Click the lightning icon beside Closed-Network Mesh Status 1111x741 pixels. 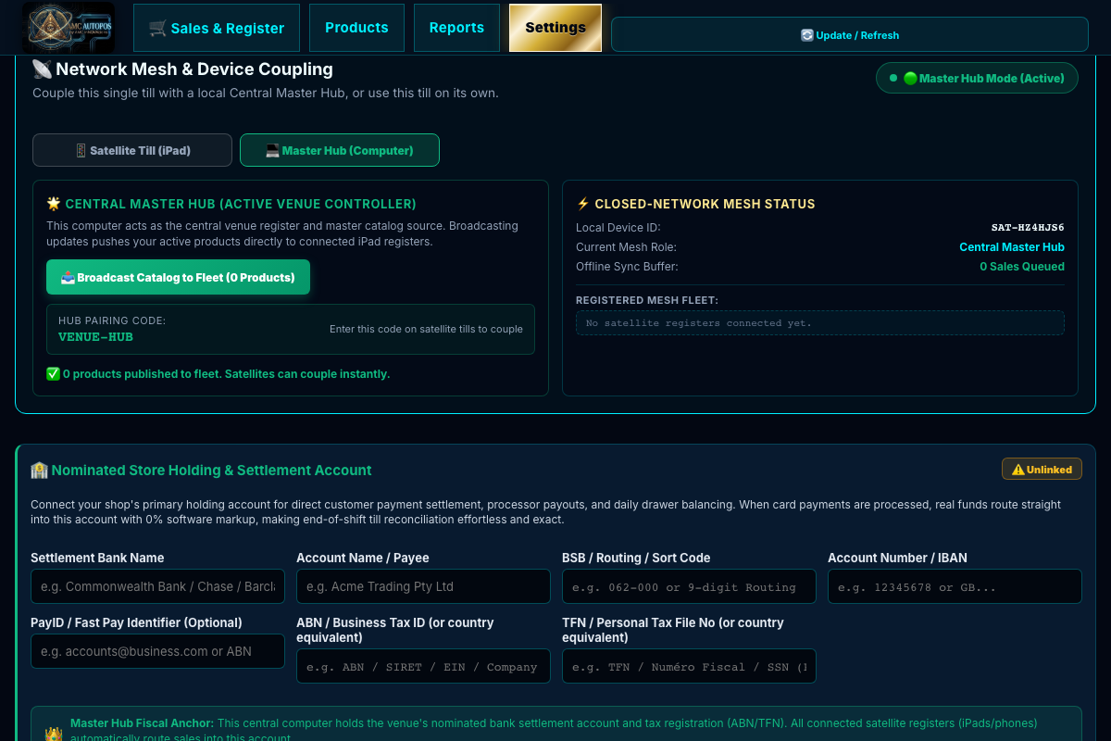[x=583, y=204]
